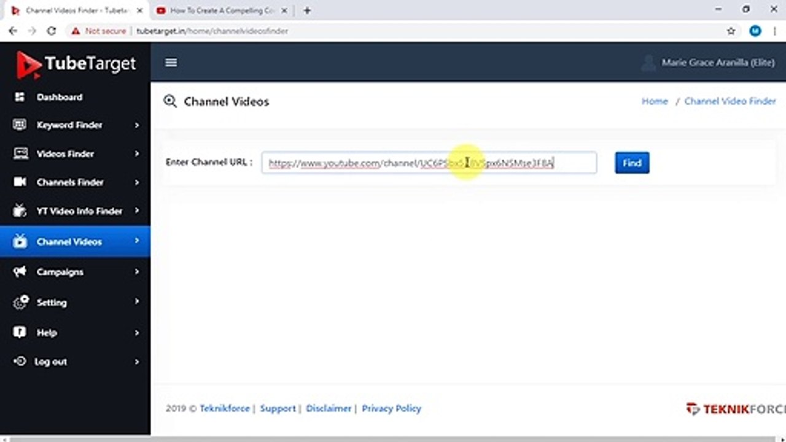
Task: Click the YT Video Info Finder icon
Action: pos(20,211)
